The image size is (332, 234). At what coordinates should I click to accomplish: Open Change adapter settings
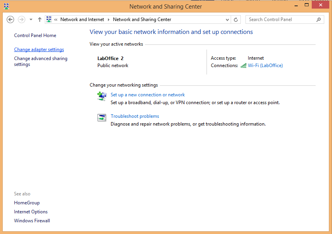tap(39, 49)
